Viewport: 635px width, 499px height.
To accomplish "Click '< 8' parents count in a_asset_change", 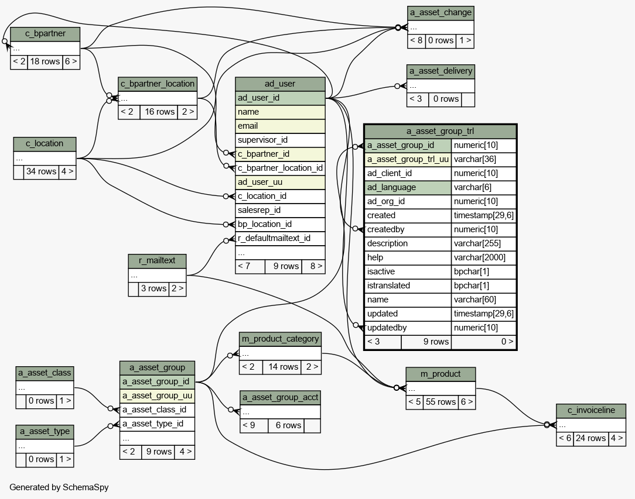I will 416,41.
